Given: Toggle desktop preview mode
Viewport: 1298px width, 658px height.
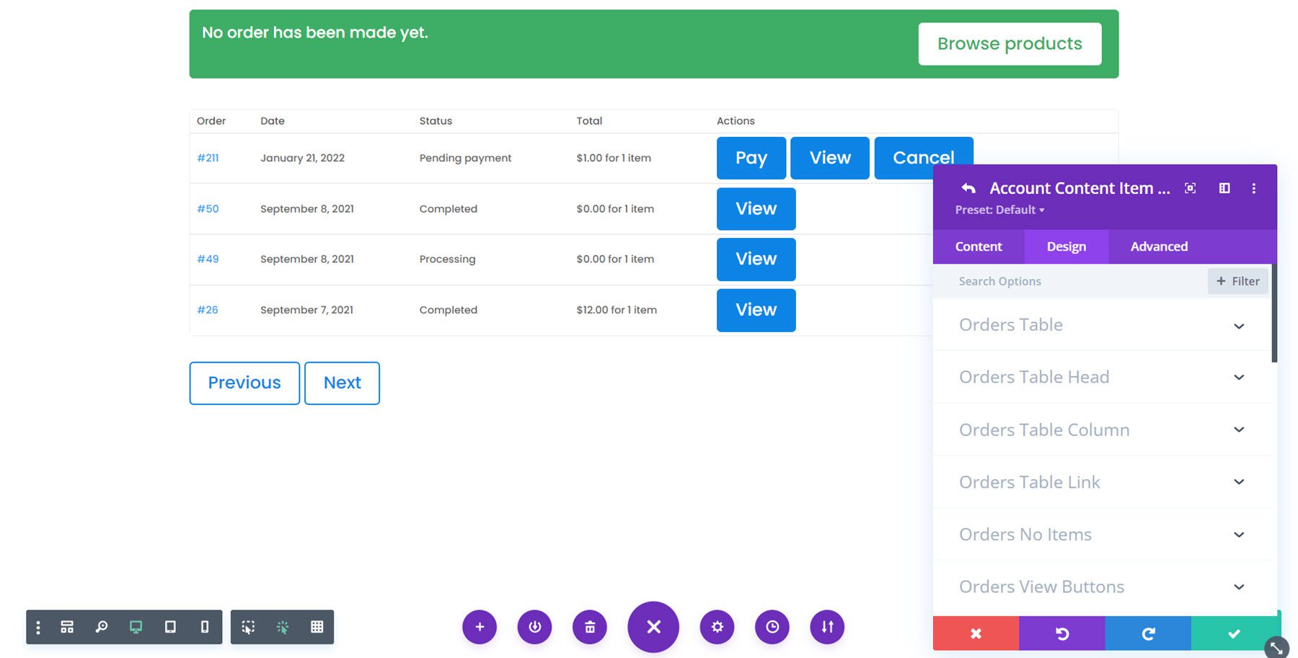Looking at the screenshot, I should 136,627.
